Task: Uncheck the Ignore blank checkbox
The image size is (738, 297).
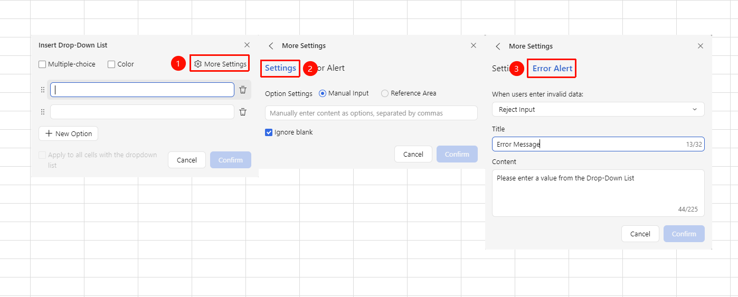Action: (x=269, y=132)
